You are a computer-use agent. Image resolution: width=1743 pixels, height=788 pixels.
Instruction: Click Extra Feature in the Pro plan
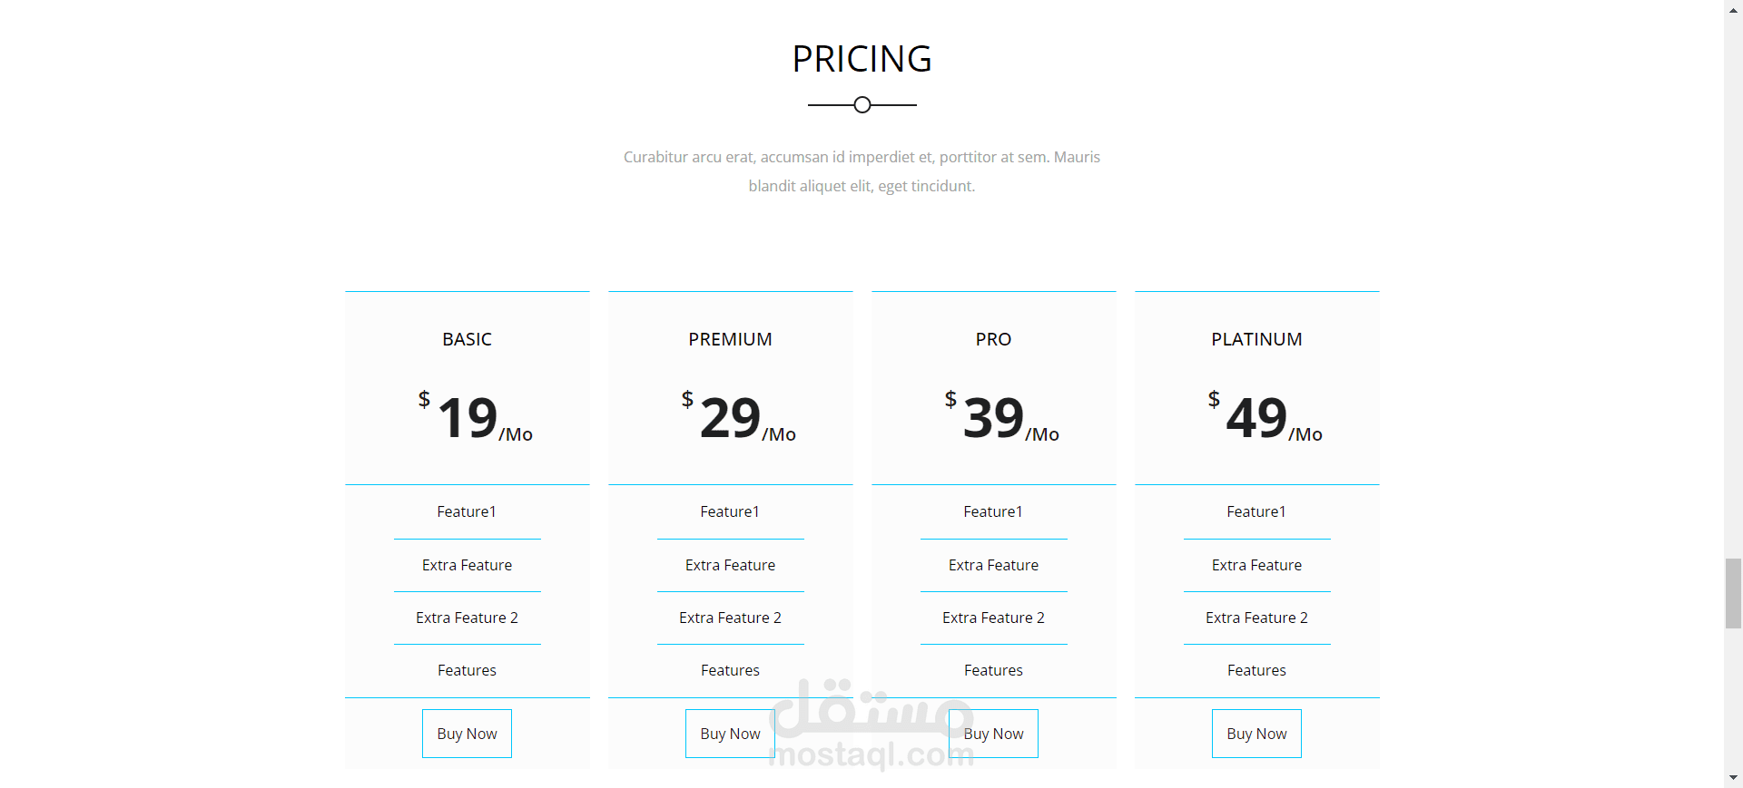click(x=993, y=565)
